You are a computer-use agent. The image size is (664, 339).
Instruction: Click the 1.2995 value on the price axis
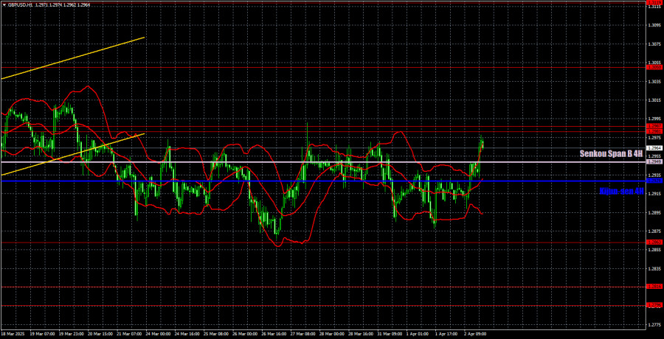pos(654,119)
